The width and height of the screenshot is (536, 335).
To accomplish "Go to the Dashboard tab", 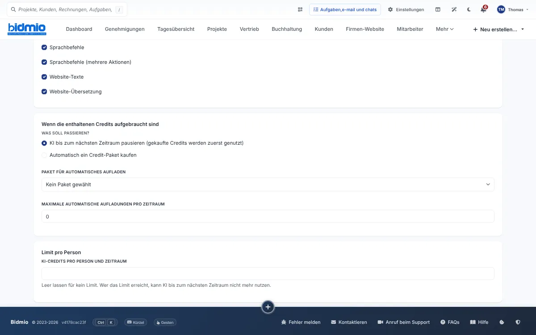I will pyautogui.click(x=79, y=29).
